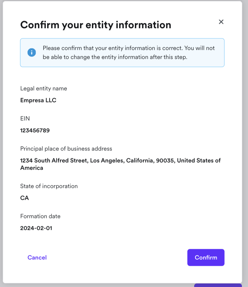Image resolution: width=248 pixels, height=287 pixels.
Task: Click the partially hidden purple button behind dialog
Action: 218,285
